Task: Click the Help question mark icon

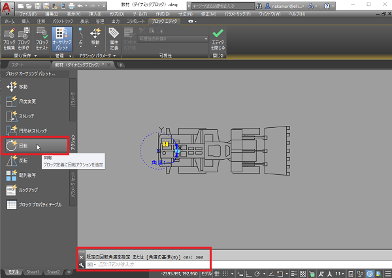Action: pyautogui.click(x=327, y=6)
